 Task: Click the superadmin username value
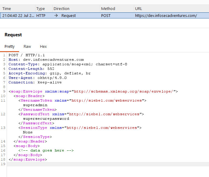coord(35,105)
